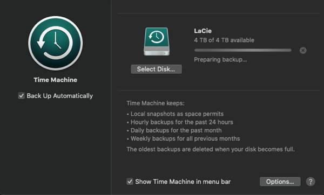The width and height of the screenshot is (324, 195).
Task: Click the Local snapshots as space permits line
Action: tap(177, 114)
